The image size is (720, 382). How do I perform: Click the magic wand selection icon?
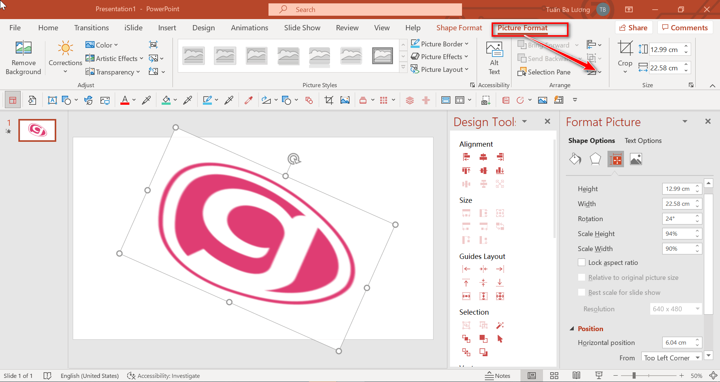tap(500, 325)
